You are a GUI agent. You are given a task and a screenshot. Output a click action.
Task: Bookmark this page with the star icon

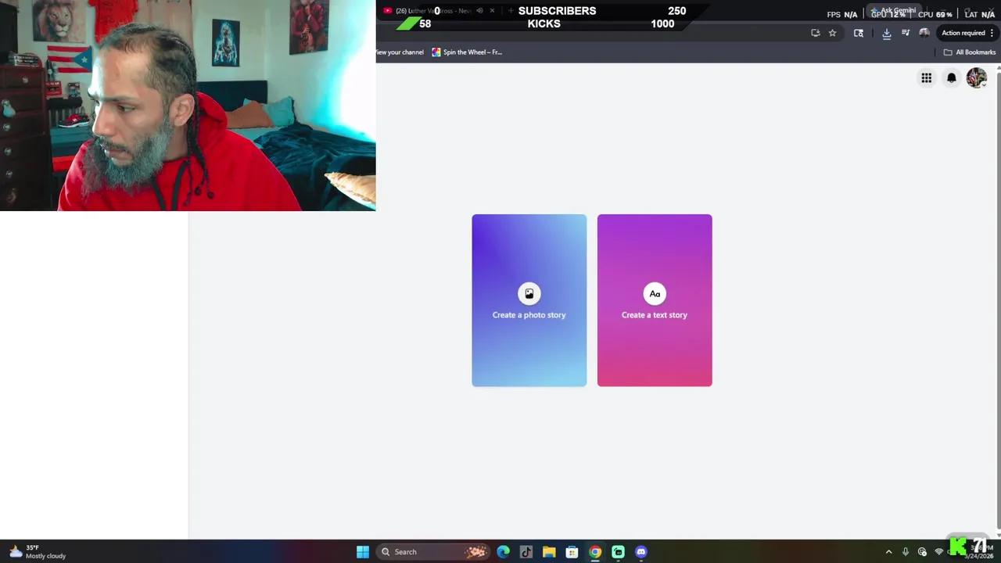pyautogui.click(x=832, y=33)
